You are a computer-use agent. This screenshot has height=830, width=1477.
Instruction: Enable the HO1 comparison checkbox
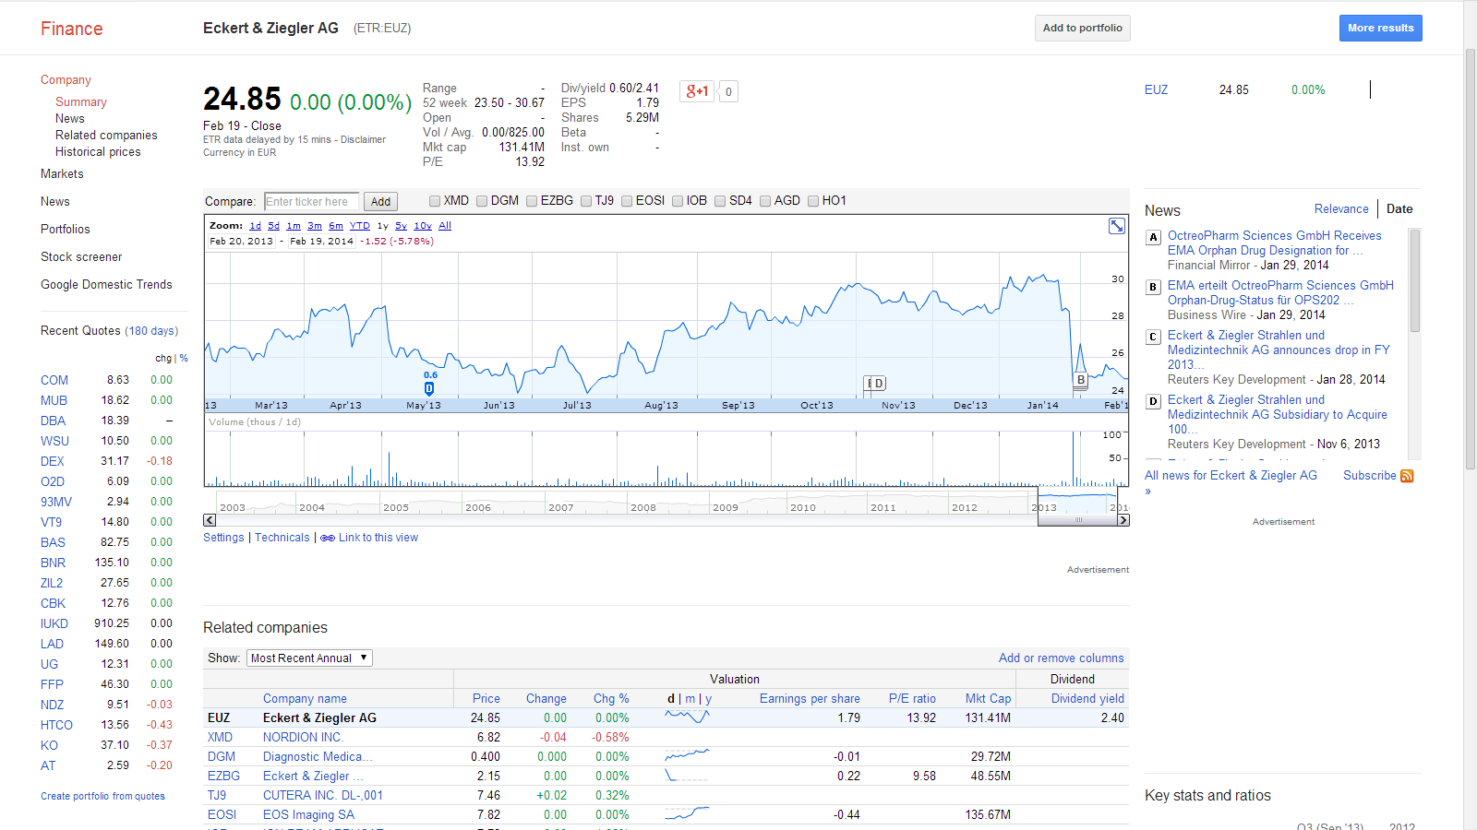(x=813, y=201)
